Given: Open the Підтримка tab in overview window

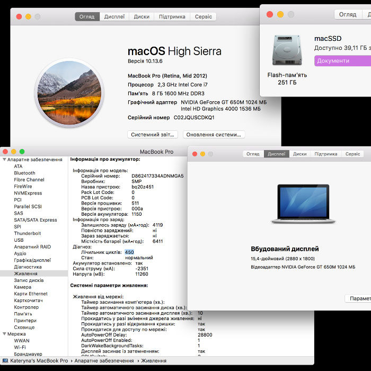Looking at the screenshot, I should click(172, 17).
